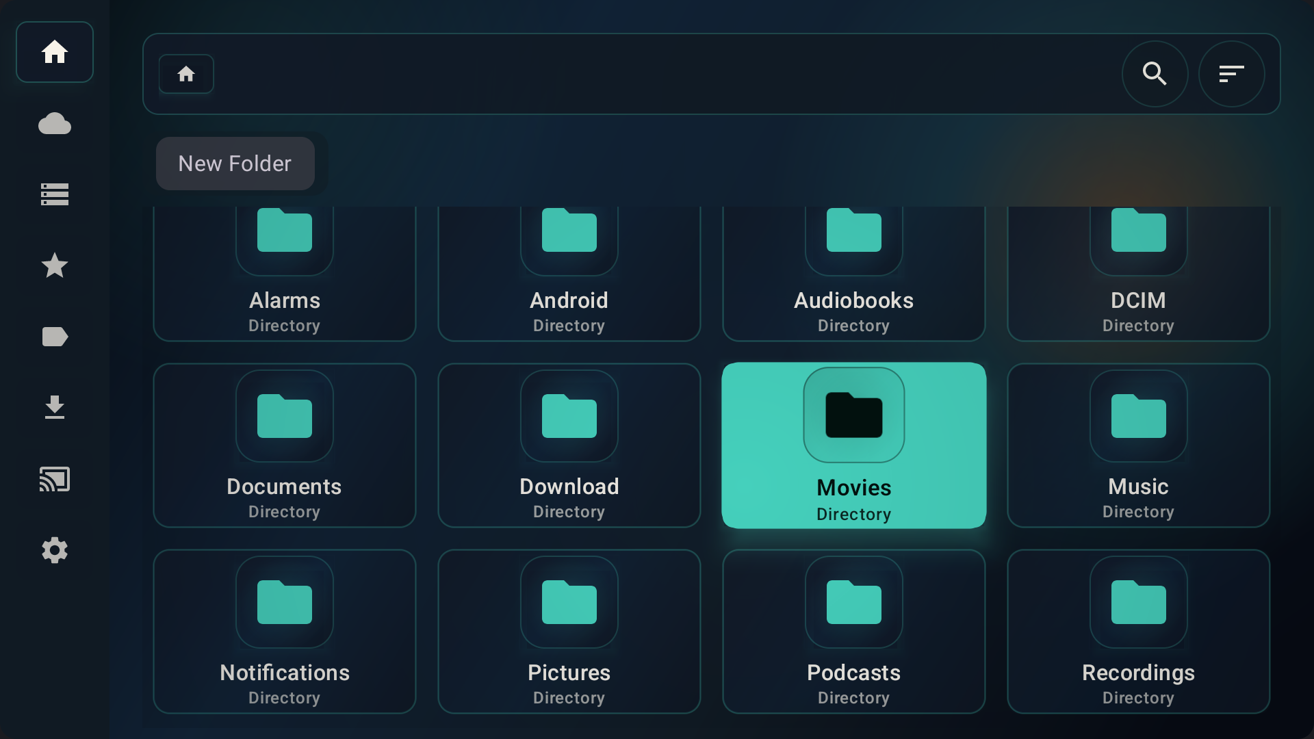Viewport: 1314px width, 739px height.
Task: Open Settings gear in sidebar
Action: tap(55, 550)
